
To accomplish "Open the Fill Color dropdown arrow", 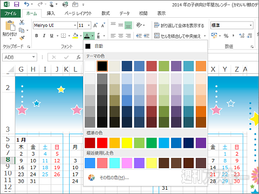I will coord(80,36).
